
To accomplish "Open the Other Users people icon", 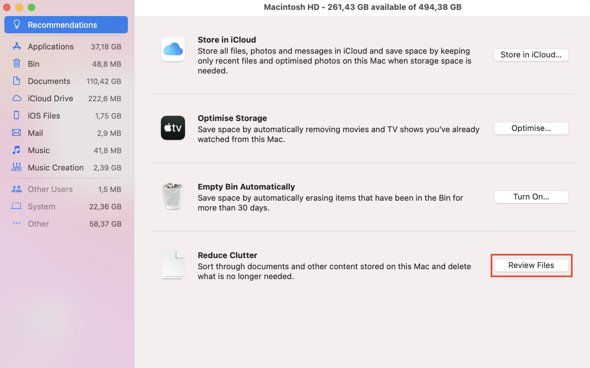I will (16, 189).
